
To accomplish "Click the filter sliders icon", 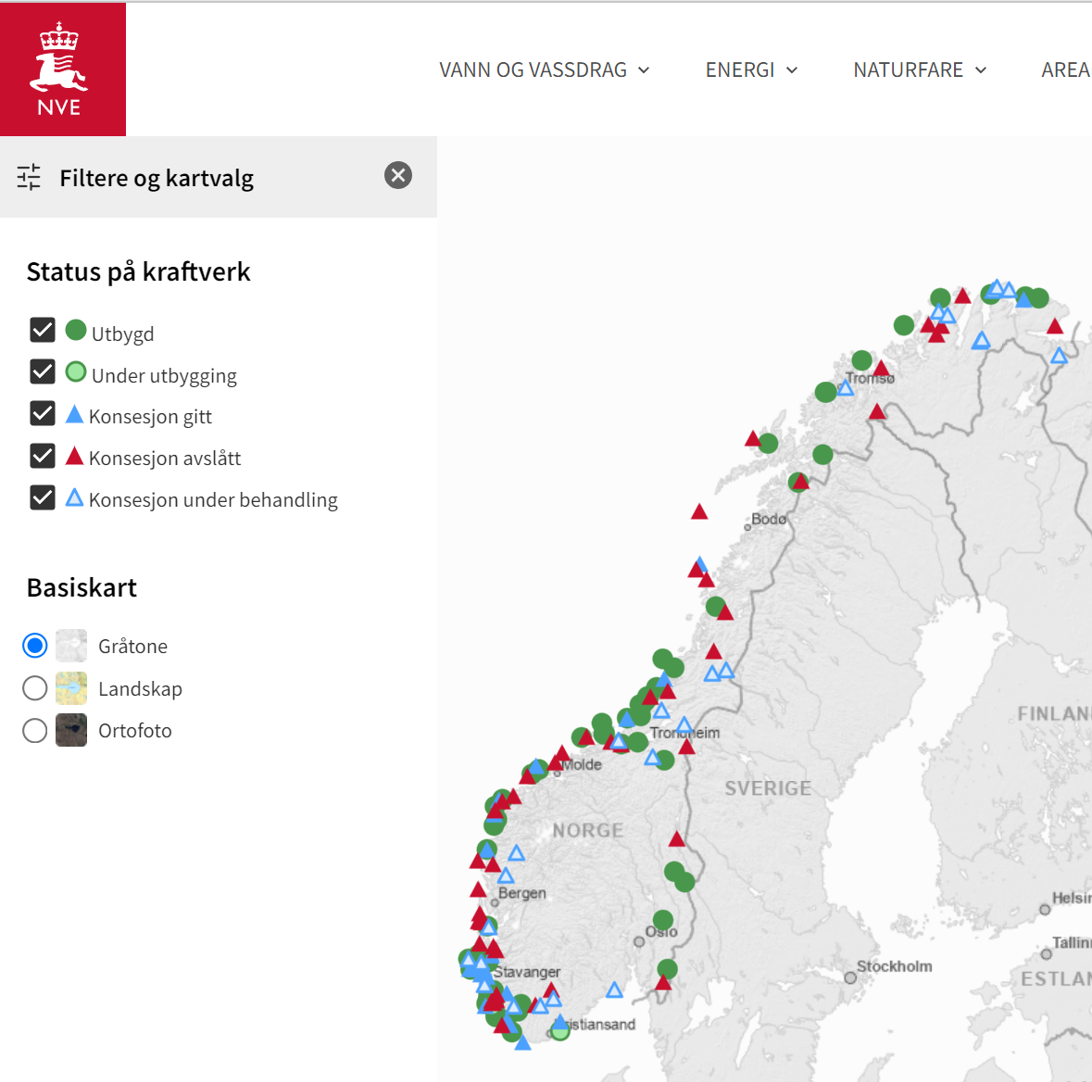I will click(29, 177).
